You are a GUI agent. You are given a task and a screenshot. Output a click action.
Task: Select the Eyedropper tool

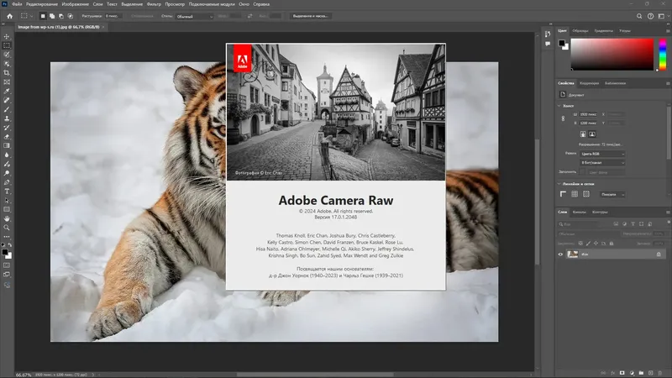[8, 91]
